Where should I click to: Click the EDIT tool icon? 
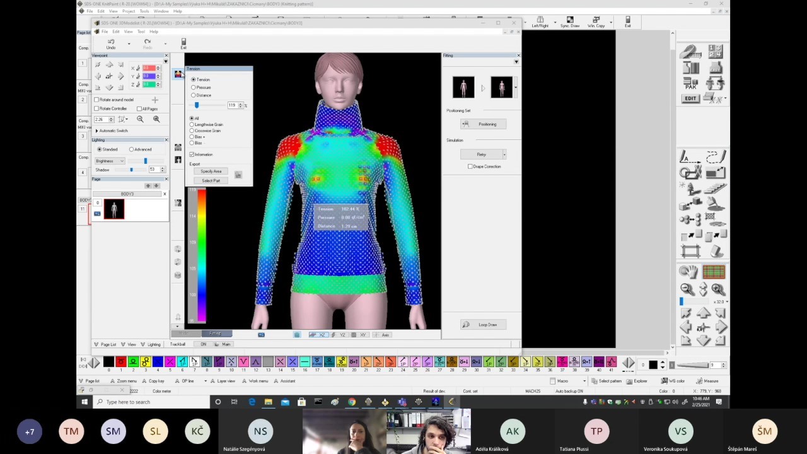click(691, 98)
